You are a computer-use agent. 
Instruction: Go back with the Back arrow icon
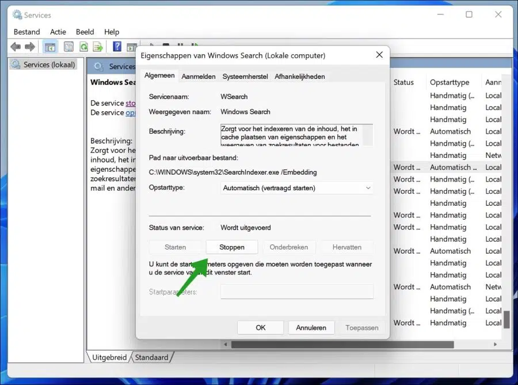coord(16,47)
